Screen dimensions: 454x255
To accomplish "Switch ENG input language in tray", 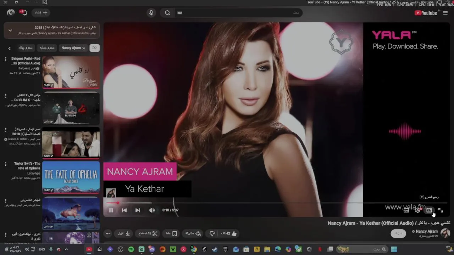I will 42,249.
